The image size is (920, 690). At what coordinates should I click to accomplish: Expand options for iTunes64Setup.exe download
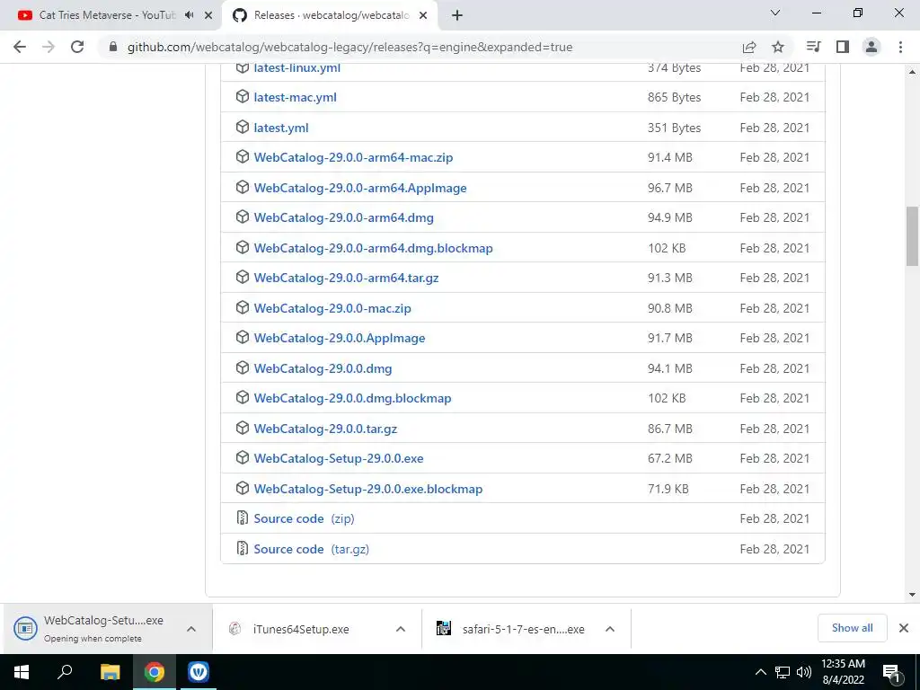click(x=401, y=629)
